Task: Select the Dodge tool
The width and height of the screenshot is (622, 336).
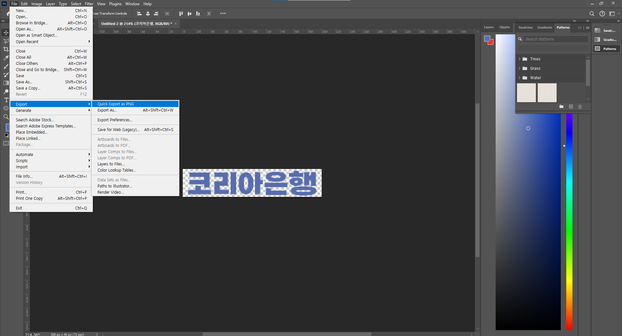Action: (6, 91)
